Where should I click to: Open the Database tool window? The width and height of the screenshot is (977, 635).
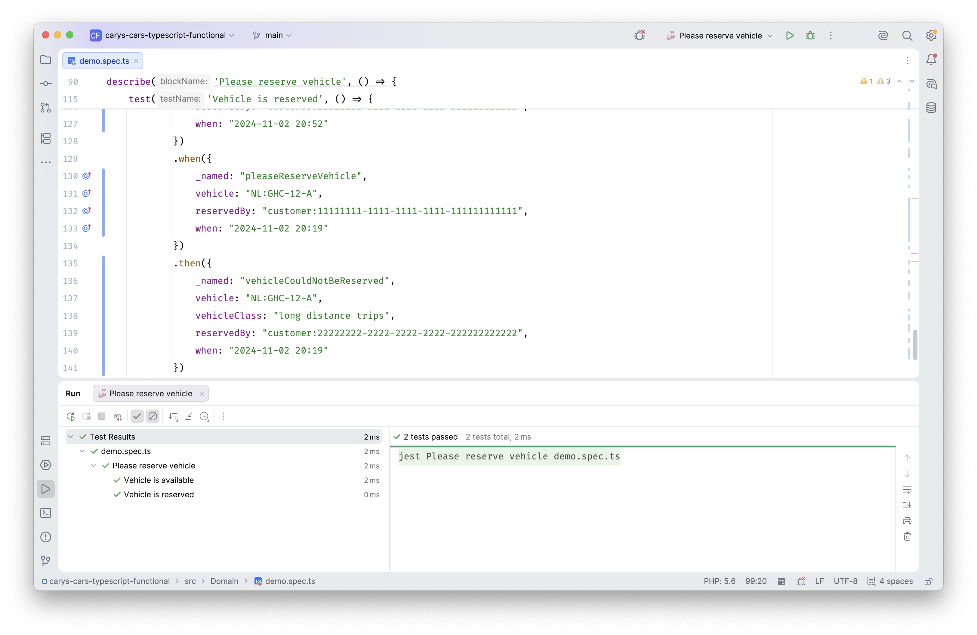[x=931, y=107]
